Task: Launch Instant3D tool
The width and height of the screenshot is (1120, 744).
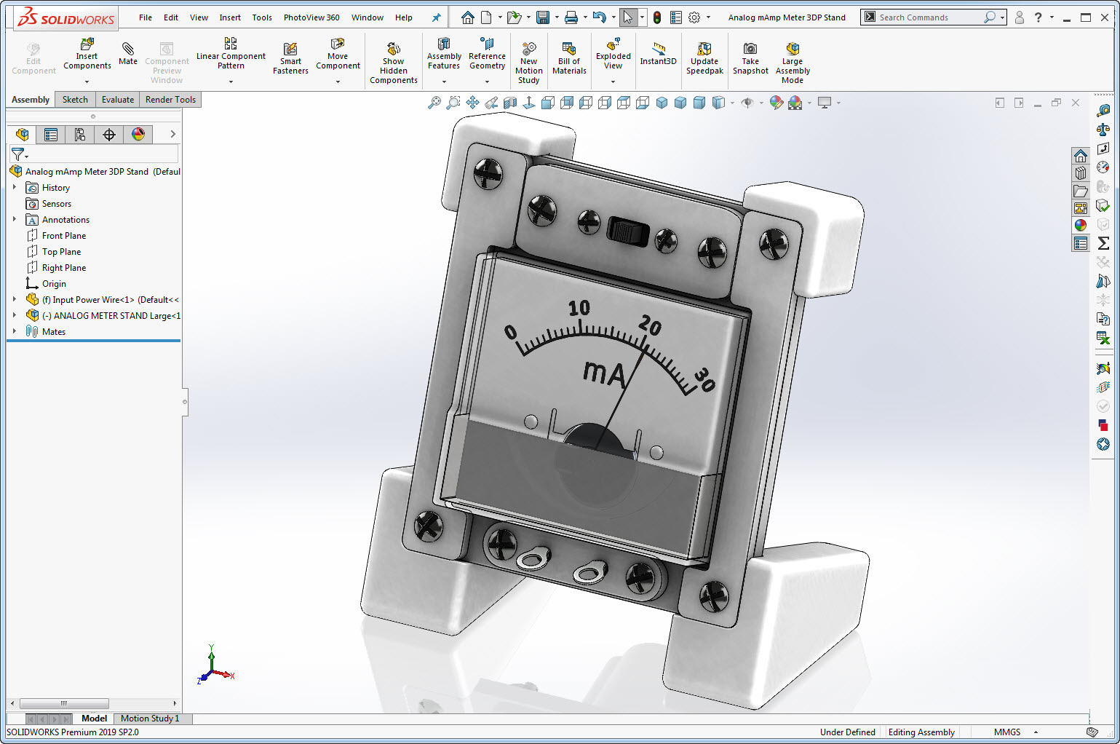Action: [x=658, y=50]
